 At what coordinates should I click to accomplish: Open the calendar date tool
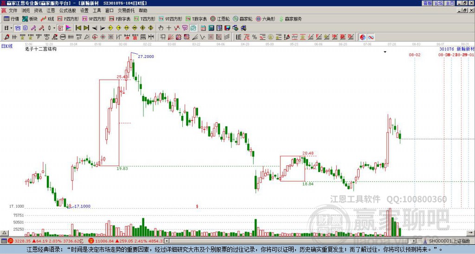[203, 28]
